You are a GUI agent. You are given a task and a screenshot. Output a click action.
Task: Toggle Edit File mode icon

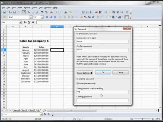click(x=24, y=12)
